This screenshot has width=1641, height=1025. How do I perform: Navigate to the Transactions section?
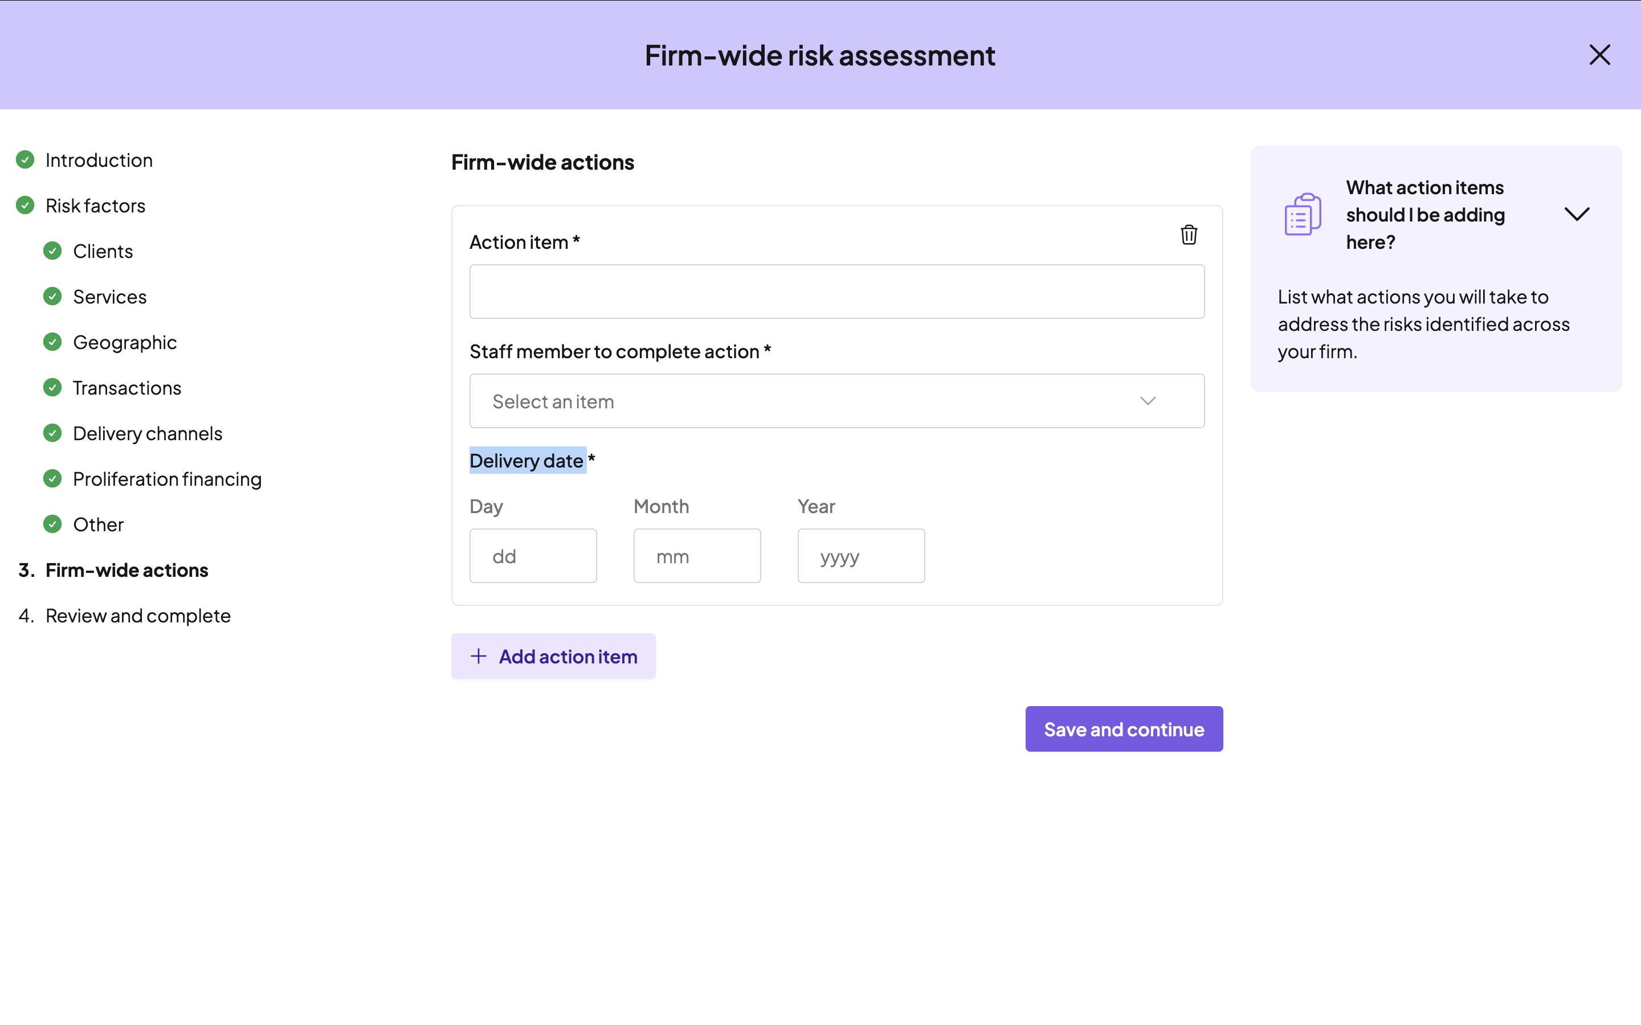(x=127, y=388)
